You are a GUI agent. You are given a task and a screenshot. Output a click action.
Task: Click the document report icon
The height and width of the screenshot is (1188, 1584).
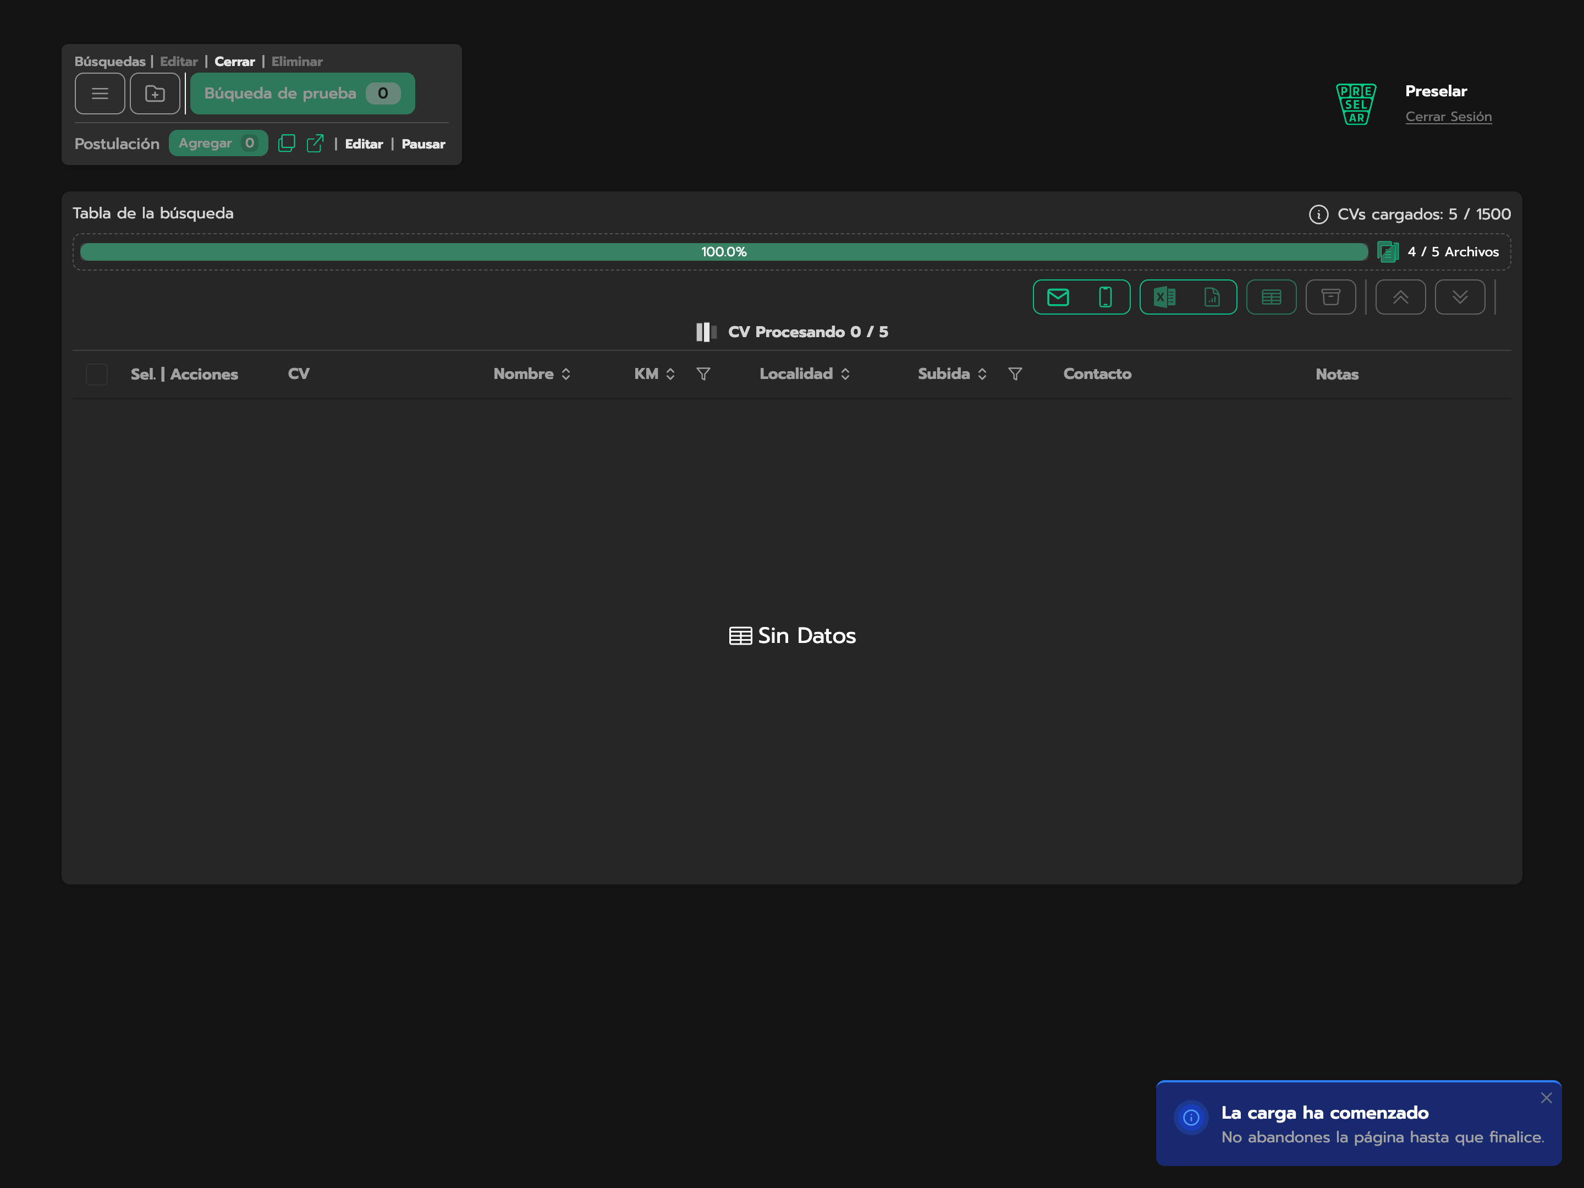(1212, 297)
